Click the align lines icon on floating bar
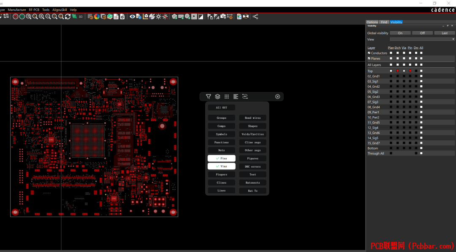456x252 pixels. 236,97
